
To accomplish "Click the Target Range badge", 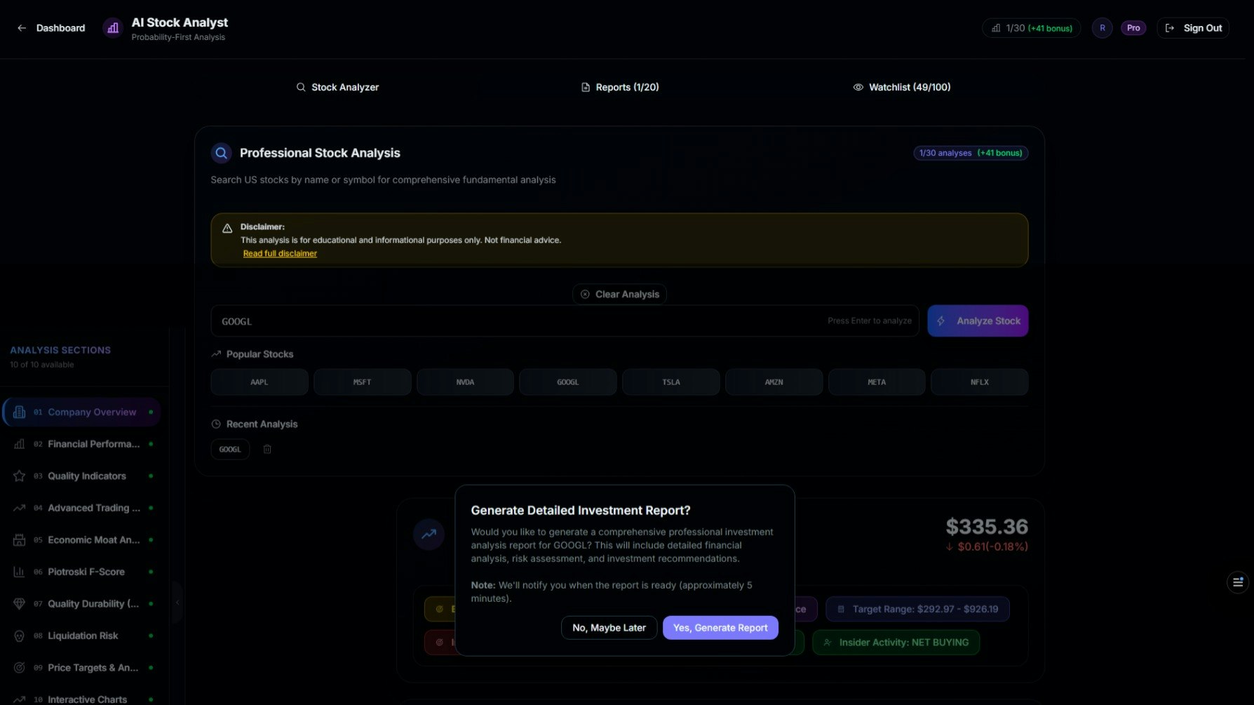I will click(x=917, y=609).
